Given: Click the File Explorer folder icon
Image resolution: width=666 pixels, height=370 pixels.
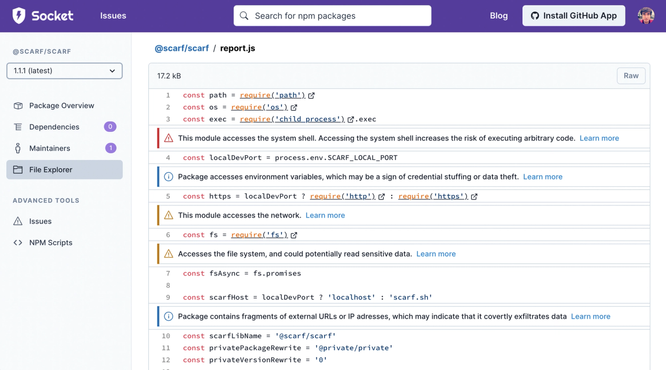Looking at the screenshot, I should pyautogui.click(x=18, y=170).
